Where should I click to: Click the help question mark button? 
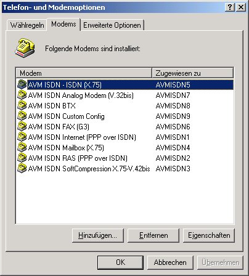pyautogui.click(x=230, y=7)
